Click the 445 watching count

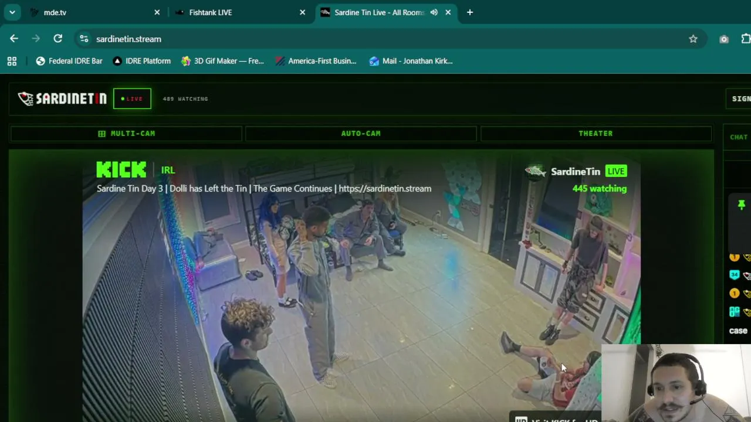pos(600,189)
